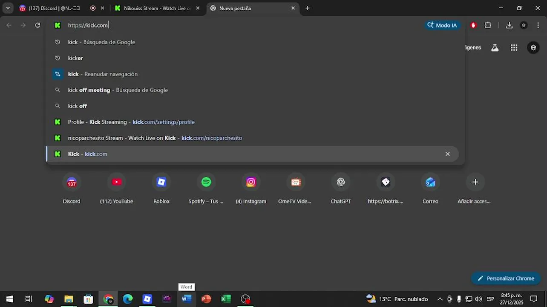Screen dimensions: 547x307
Task: Open Microsoft Edge from taskbar
Action: point(127,299)
